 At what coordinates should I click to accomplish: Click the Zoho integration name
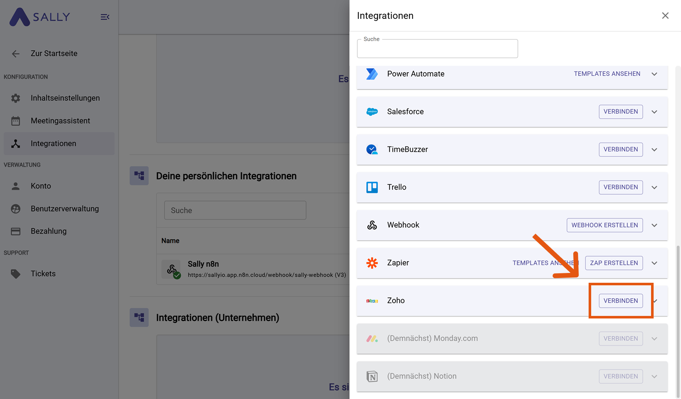click(396, 301)
